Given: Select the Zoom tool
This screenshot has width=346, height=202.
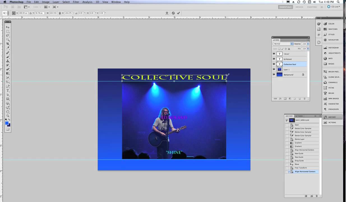Looking at the screenshot, I should pyautogui.click(x=8, y=116).
